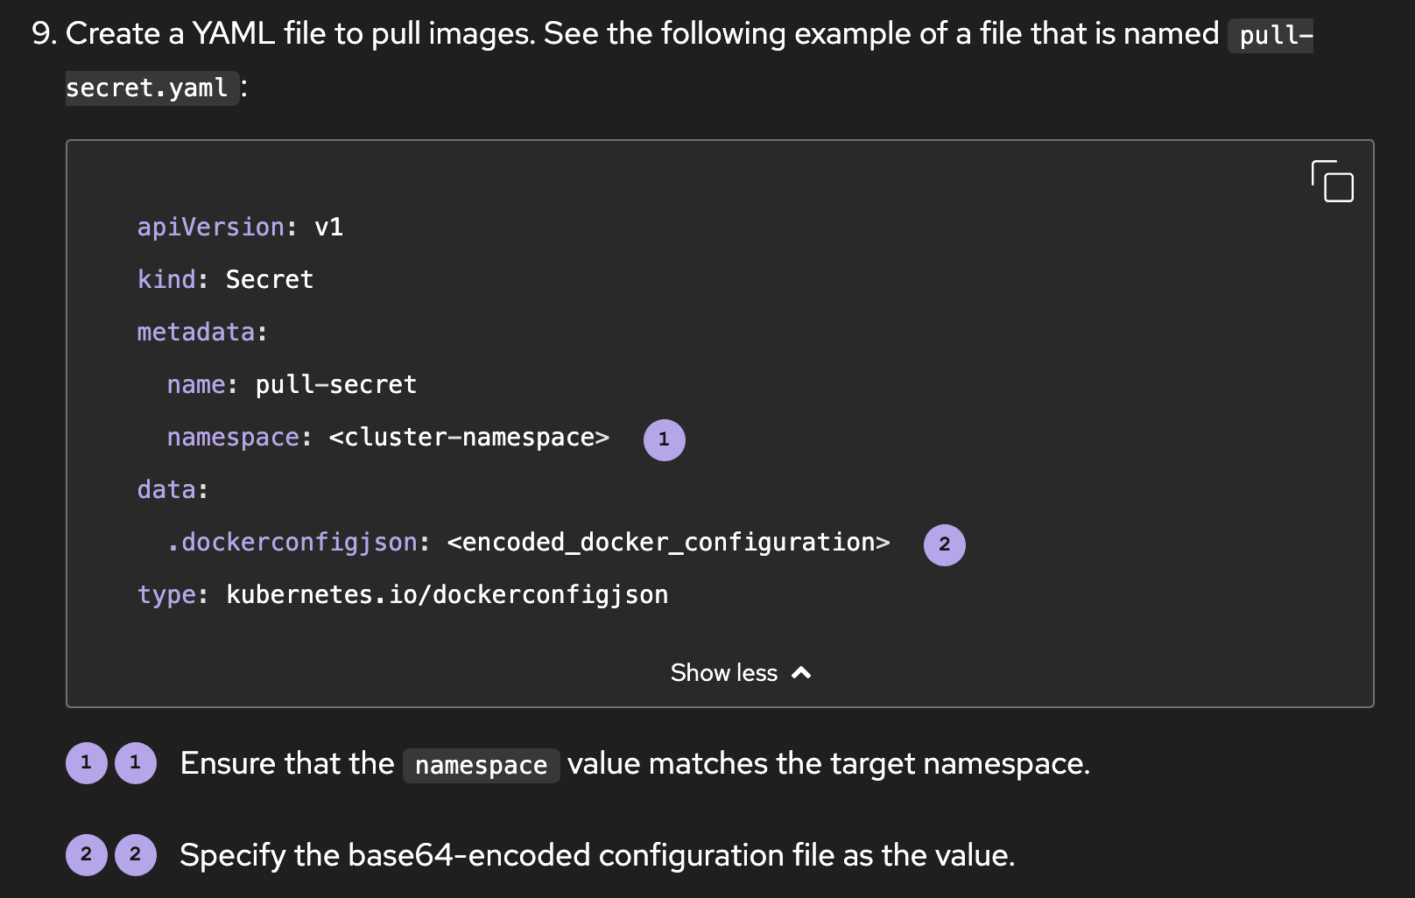This screenshot has width=1415, height=898.
Task: Click callout badge 2 beside encoded_docker_configuration
Action: click(x=944, y=544)
